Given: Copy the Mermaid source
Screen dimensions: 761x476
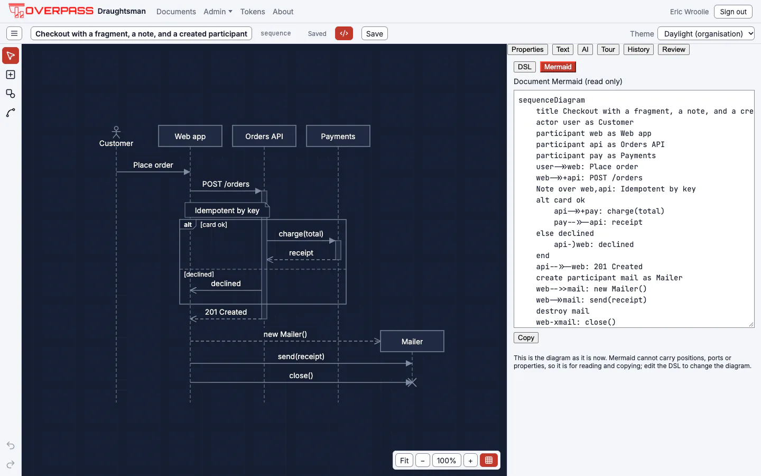Looking at the screenshot, I should [x=526, y=337].
